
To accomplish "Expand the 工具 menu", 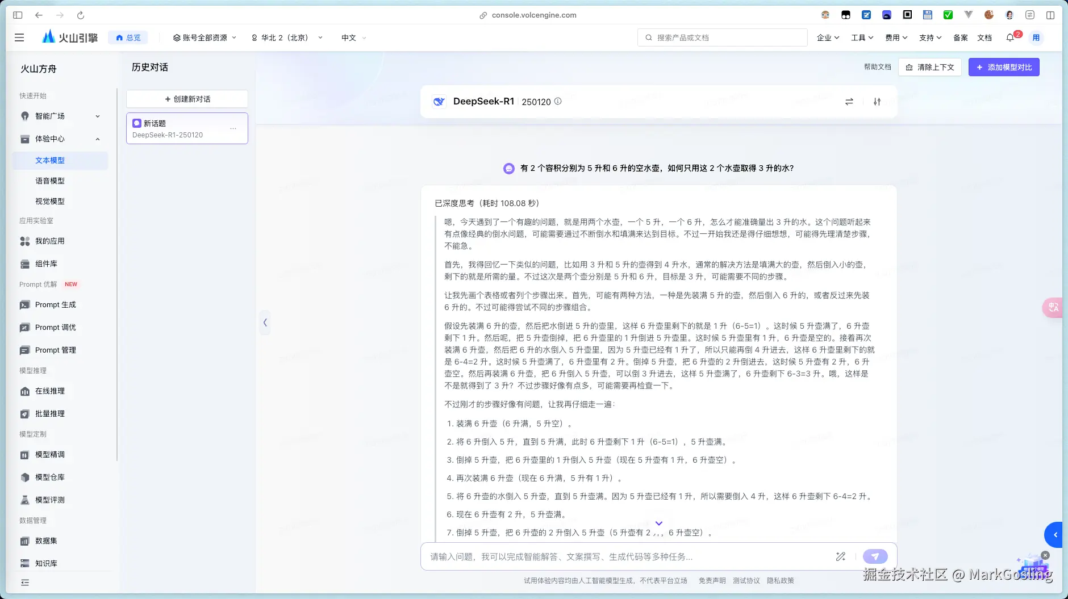I will (x=862, y=37).
